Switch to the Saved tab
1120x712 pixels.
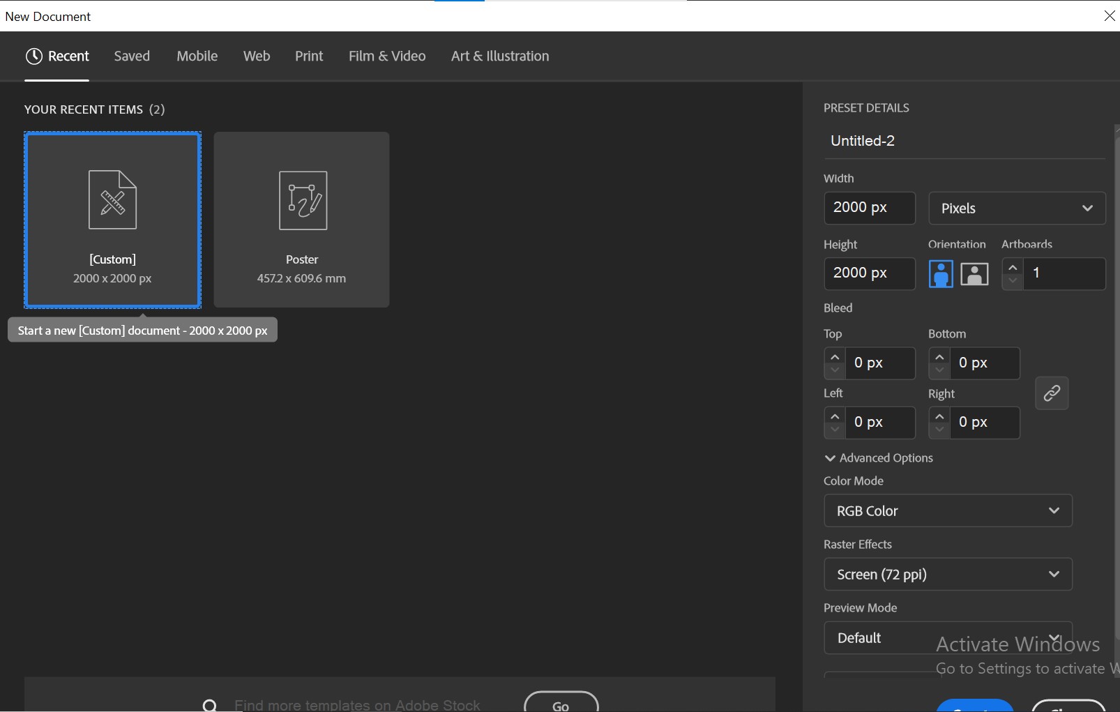[x=132, y=56]
